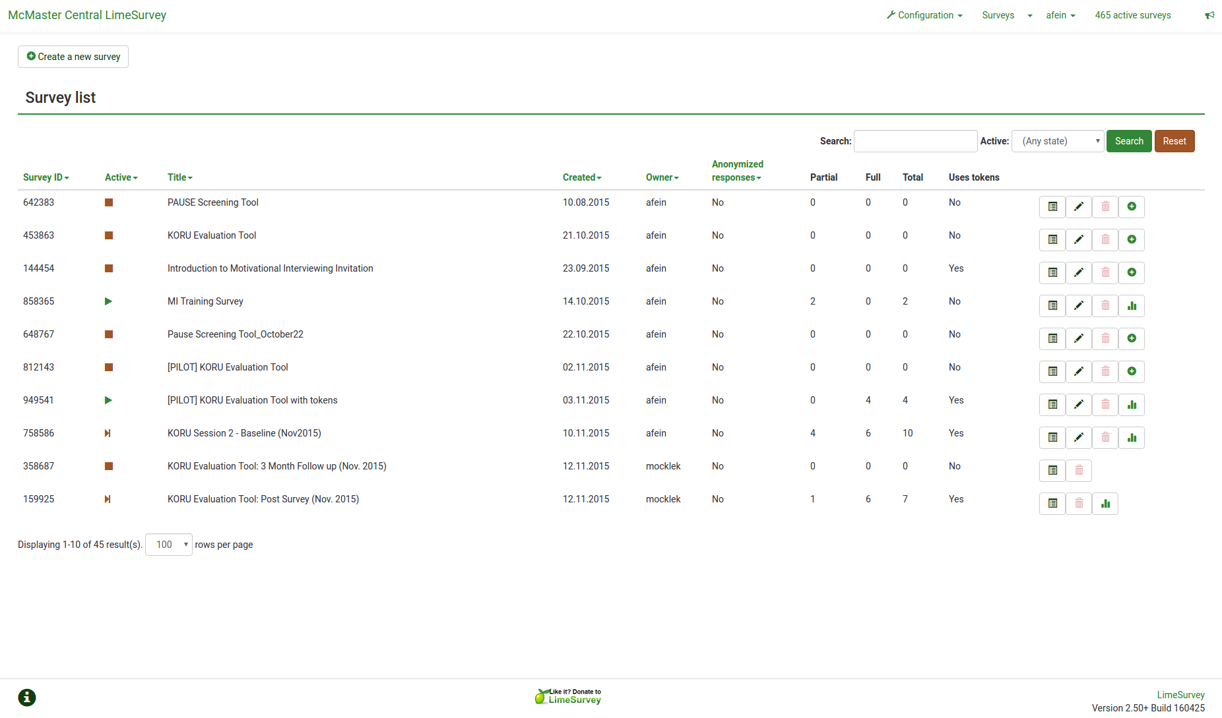
Task: Click into the Search text field
Action: coord(915,141)
